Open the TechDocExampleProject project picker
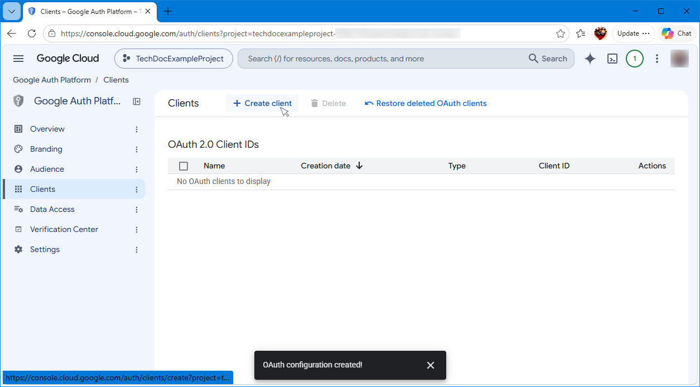Viewport: 700px width, 387px height. [173, 59]
